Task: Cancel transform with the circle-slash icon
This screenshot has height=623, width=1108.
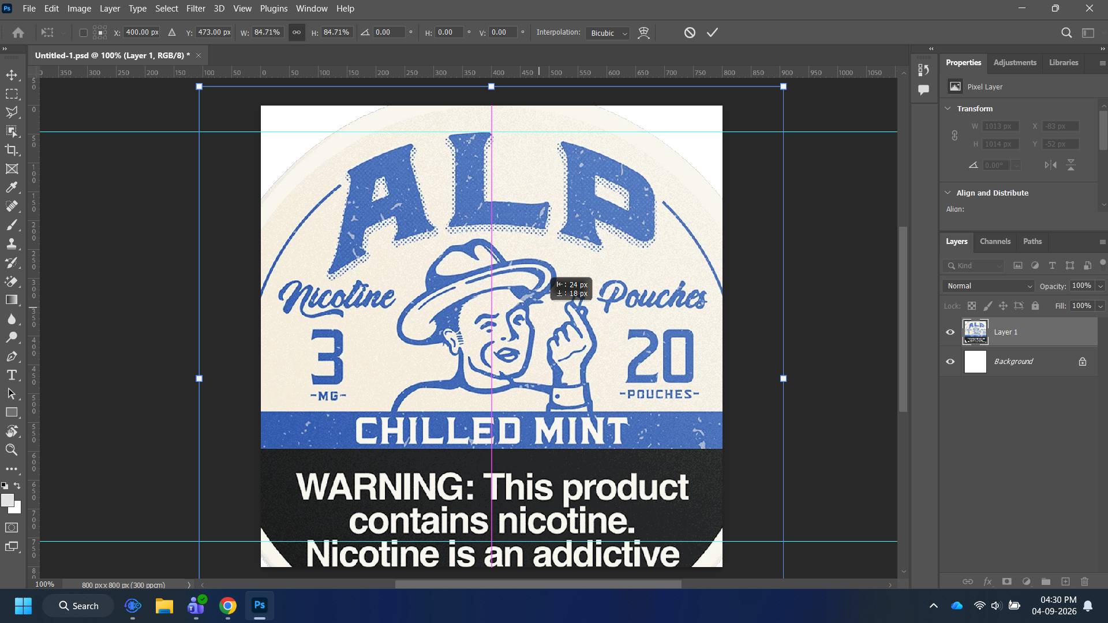Action: coord(690,32)
